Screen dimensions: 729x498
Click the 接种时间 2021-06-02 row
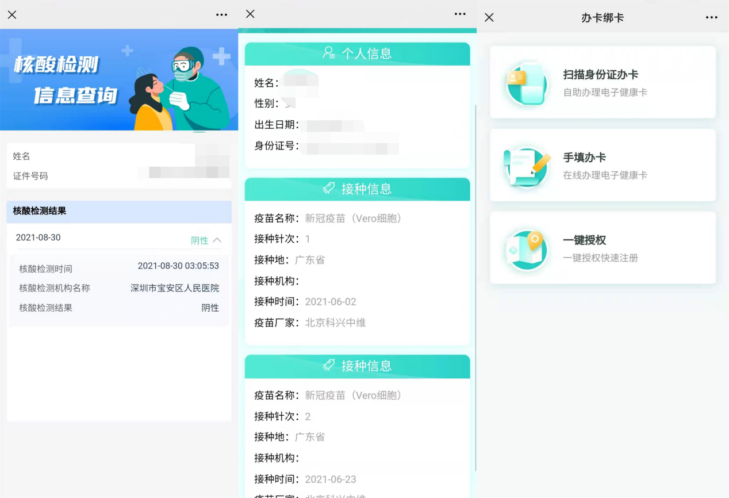tap(358, 301)
